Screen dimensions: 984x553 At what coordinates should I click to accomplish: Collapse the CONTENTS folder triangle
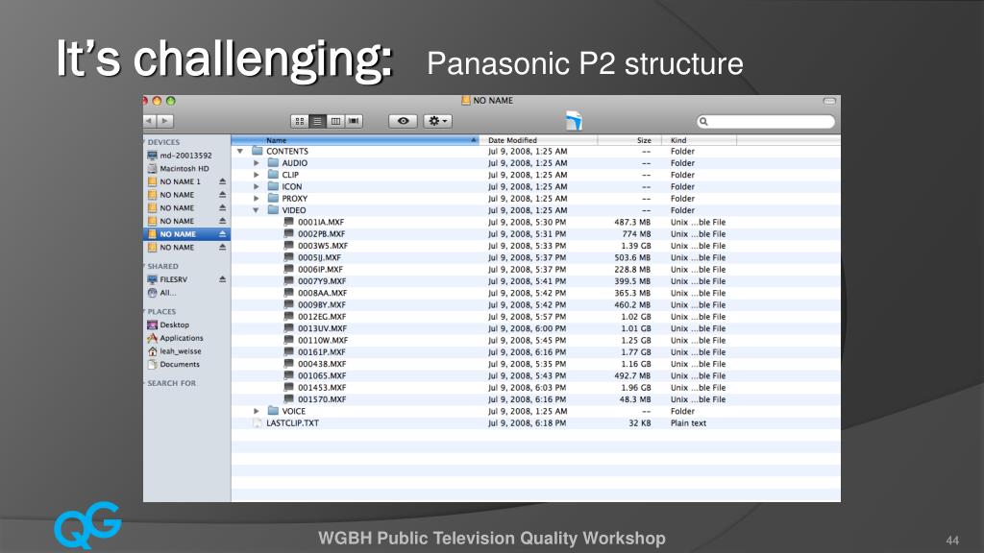coord(239,151)
